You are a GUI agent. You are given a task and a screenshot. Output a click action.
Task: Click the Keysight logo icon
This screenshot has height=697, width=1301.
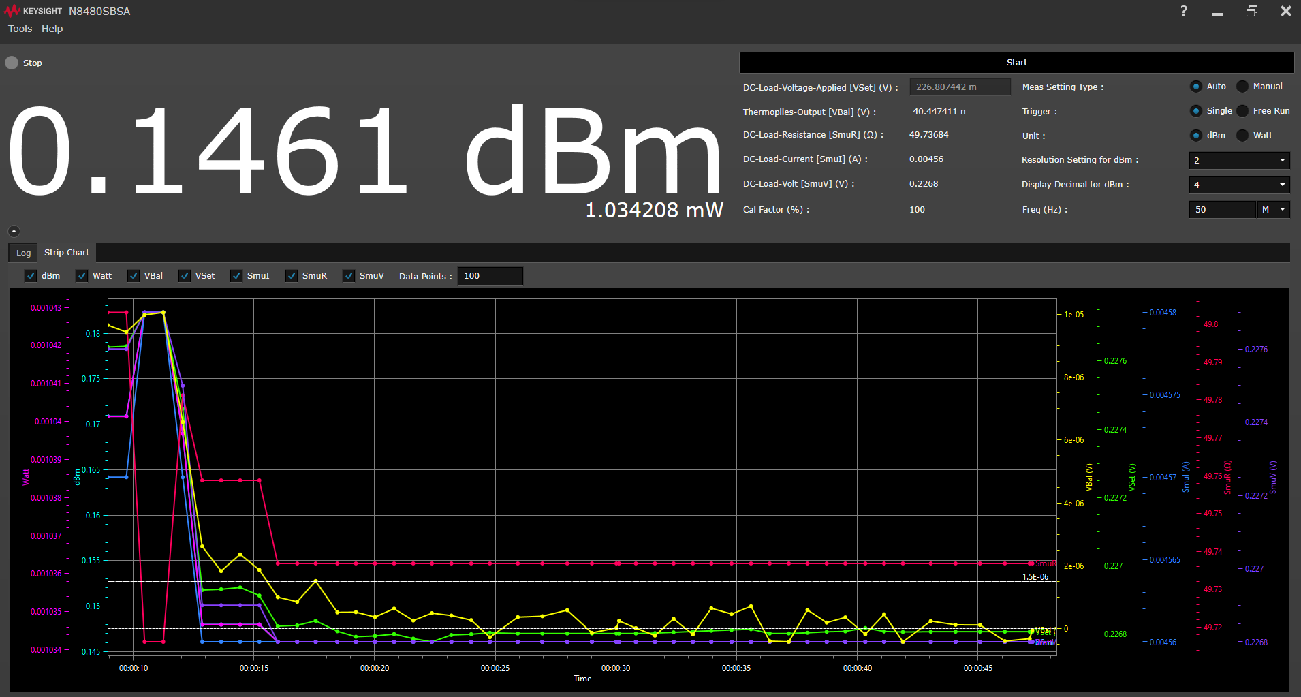point(12,11)
